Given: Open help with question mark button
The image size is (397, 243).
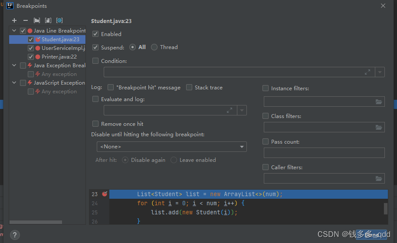Looking at the screenshot, I should 15,235.
